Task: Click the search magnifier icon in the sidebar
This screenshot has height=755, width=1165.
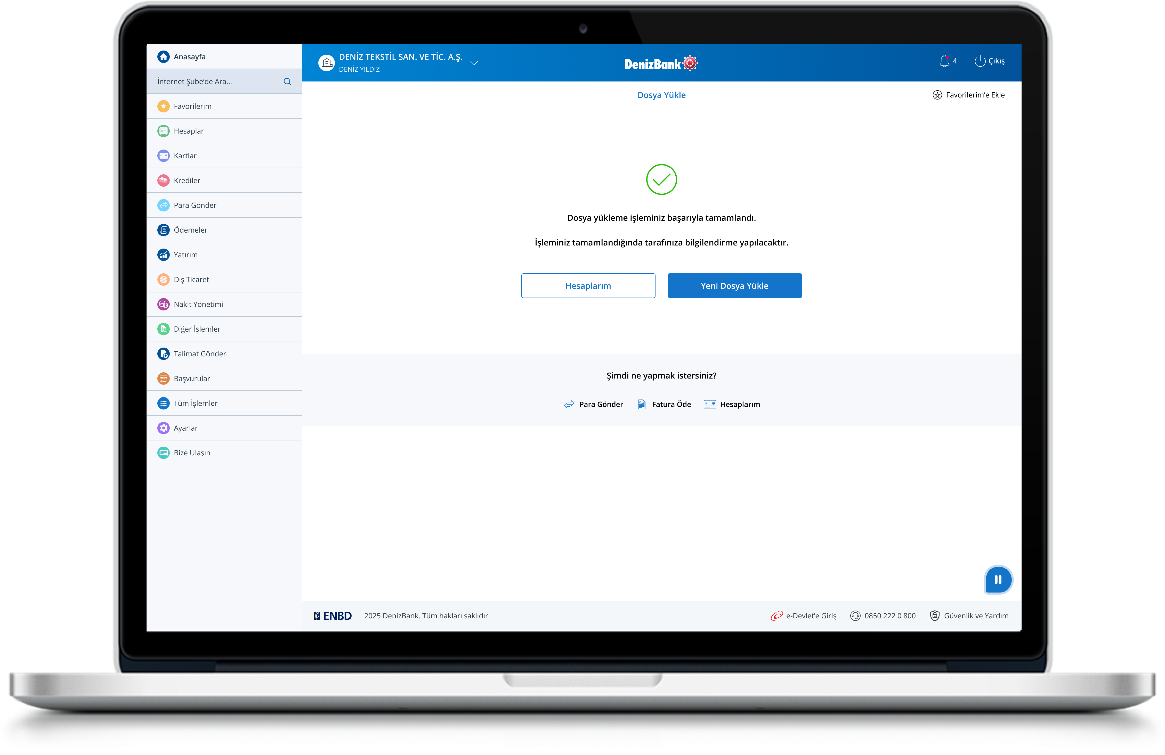Action: pyautogui.click(x=287, y=82)
